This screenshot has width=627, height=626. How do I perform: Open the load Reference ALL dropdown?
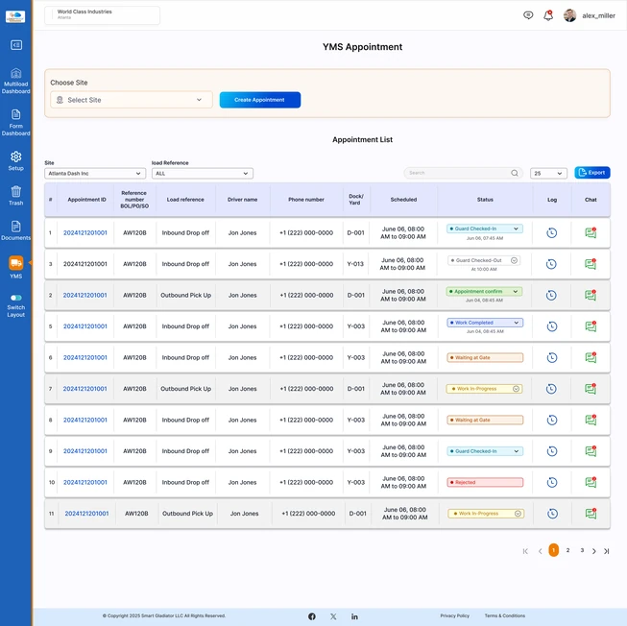click(x=203, y=173)
